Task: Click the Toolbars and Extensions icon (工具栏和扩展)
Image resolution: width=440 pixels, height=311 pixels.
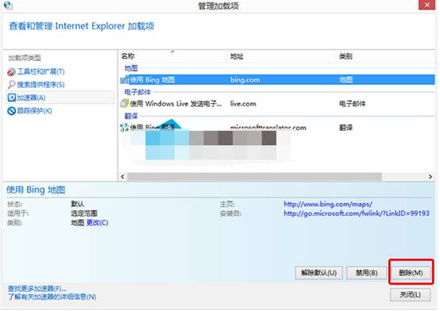Action: click(11, 72)
